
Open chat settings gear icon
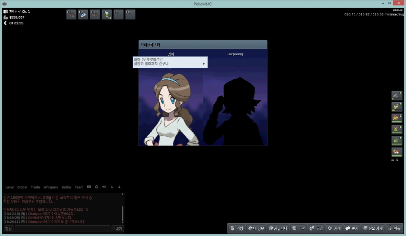pyautogui.click(x=96, y=187)
